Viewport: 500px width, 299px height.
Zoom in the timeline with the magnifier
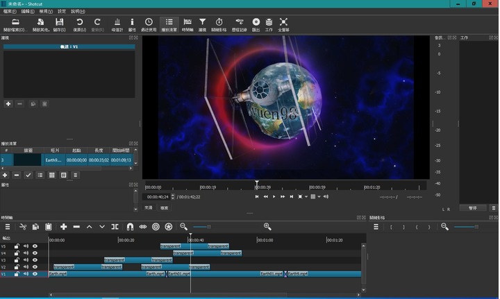(267, 226)
